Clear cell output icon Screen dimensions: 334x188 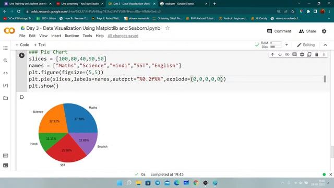[x=22, y=97]
